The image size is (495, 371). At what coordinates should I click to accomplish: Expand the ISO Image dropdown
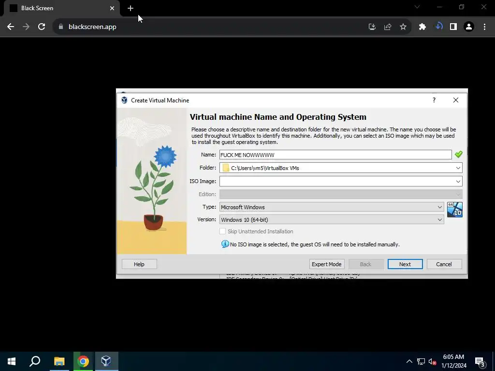point(458,182)
